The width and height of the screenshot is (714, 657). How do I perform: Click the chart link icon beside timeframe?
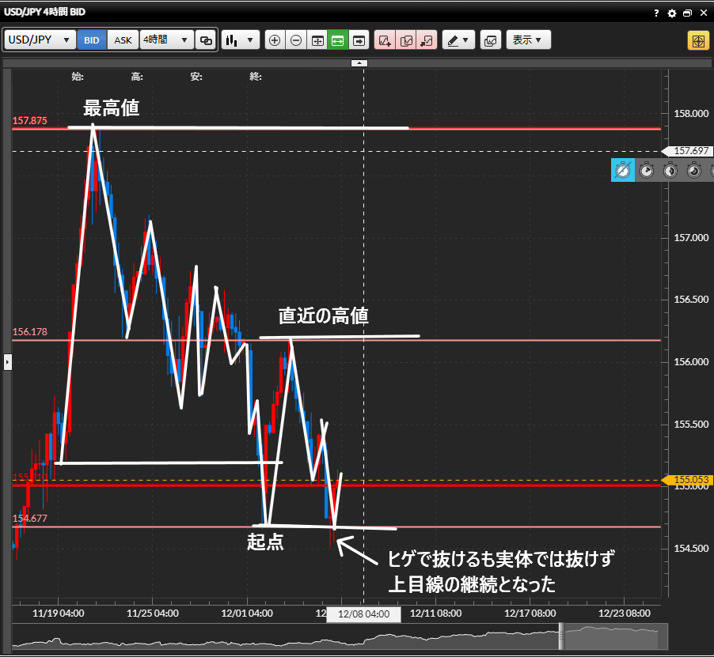tap(206, 40)
